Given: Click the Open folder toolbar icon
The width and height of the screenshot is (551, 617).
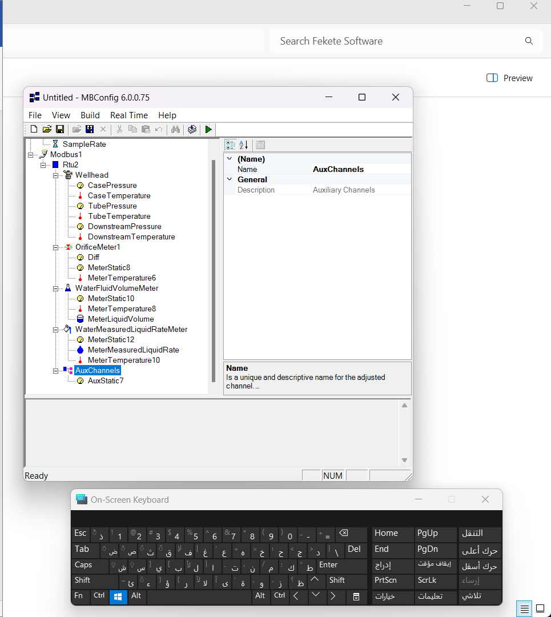Looking at the screenshot, I should (47, 130).
